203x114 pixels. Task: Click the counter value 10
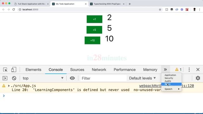click(x=109, y=39)
